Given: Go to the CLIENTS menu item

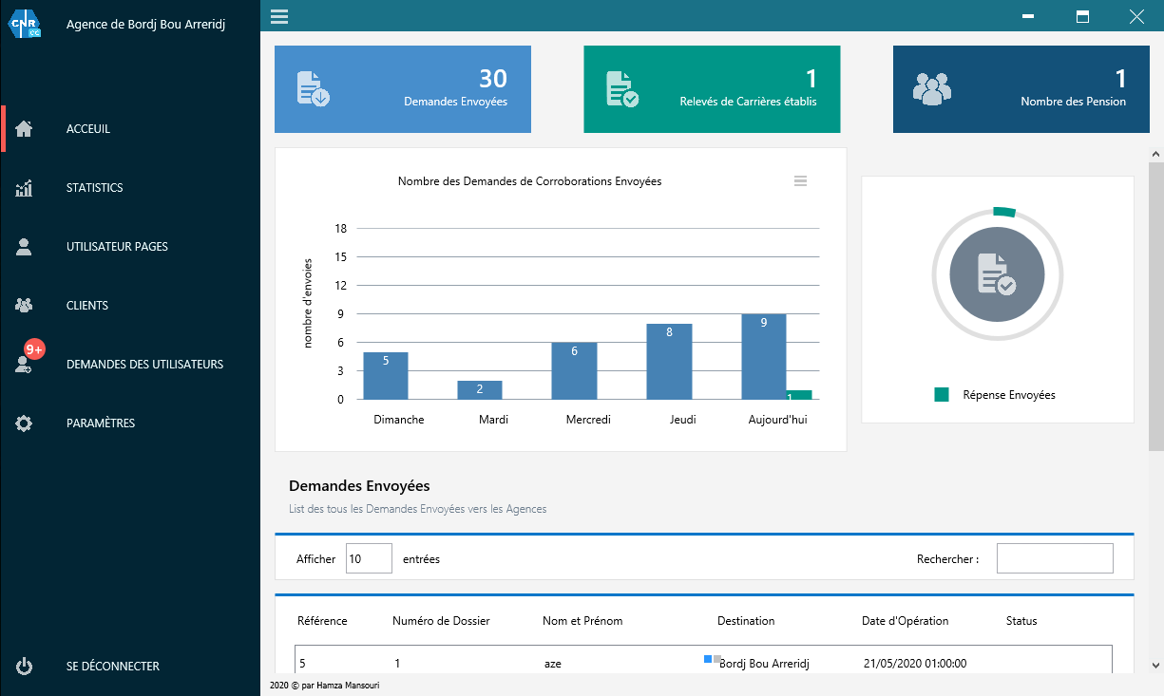Looking at the screenshot, I should (87, 306).
